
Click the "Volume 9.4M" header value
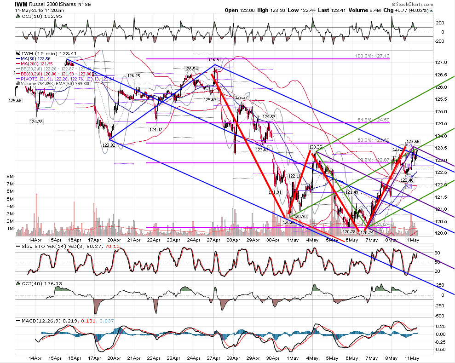(x=364, y=11)
